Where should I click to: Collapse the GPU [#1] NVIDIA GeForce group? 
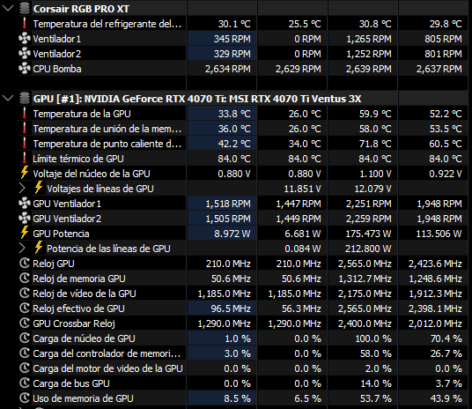[8, 98]
